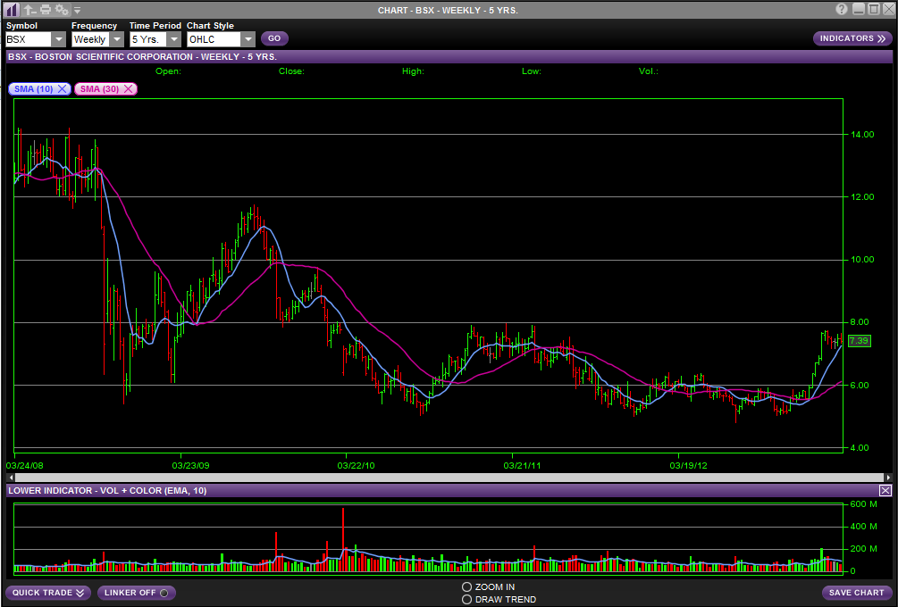Screen dimensions: 898x607
Task: Remove the SMA (10) indicator
Action: pyautogui.click(x=62, y=88)
